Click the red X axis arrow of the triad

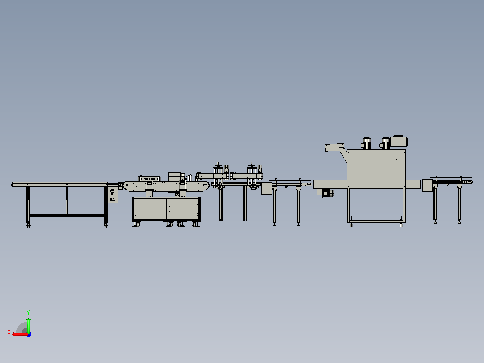(x=20, y=335)
